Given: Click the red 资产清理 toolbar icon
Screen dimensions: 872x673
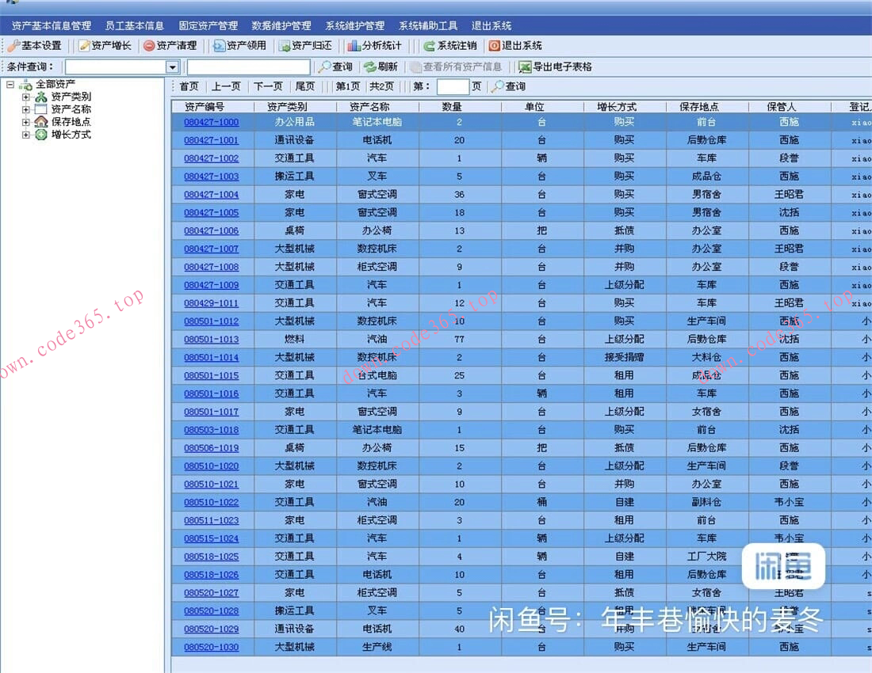Looking at the screenshot, I should 149,46.
